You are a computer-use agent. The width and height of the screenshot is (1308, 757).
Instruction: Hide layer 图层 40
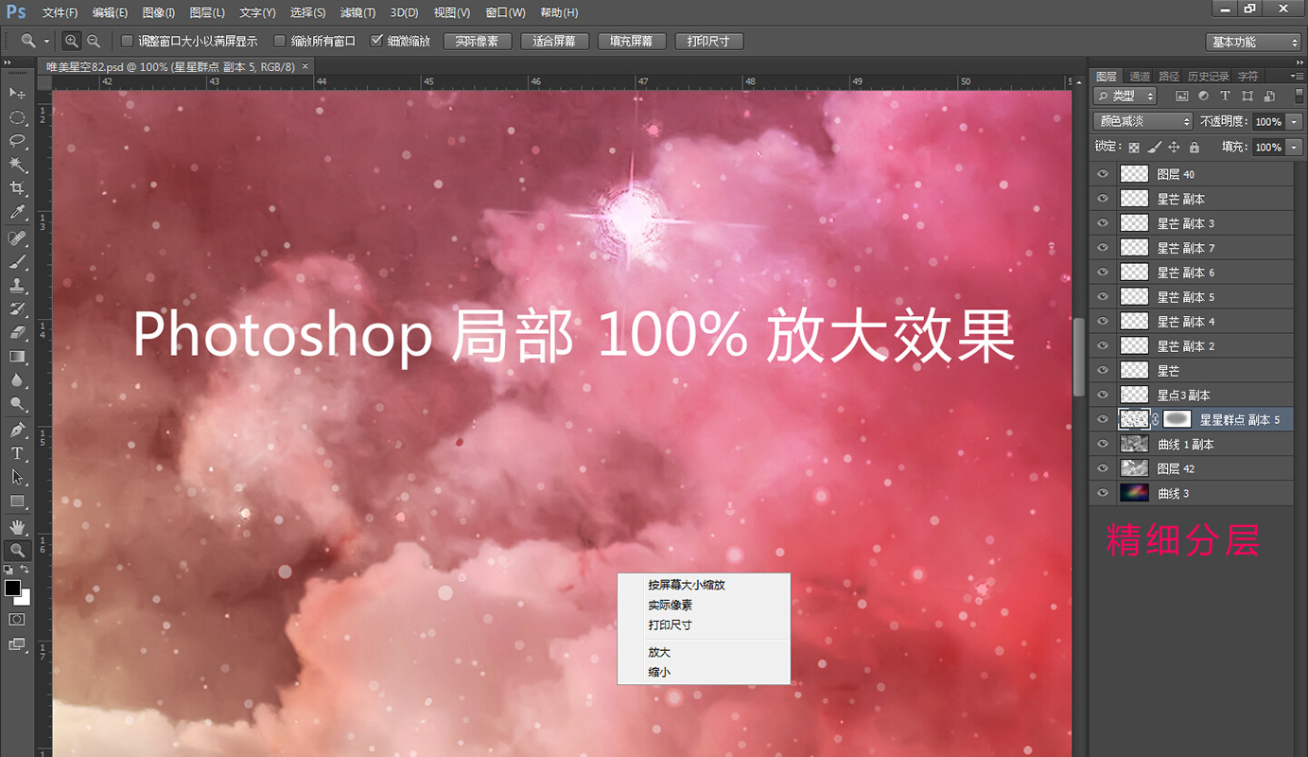(x=1102, y=174)
